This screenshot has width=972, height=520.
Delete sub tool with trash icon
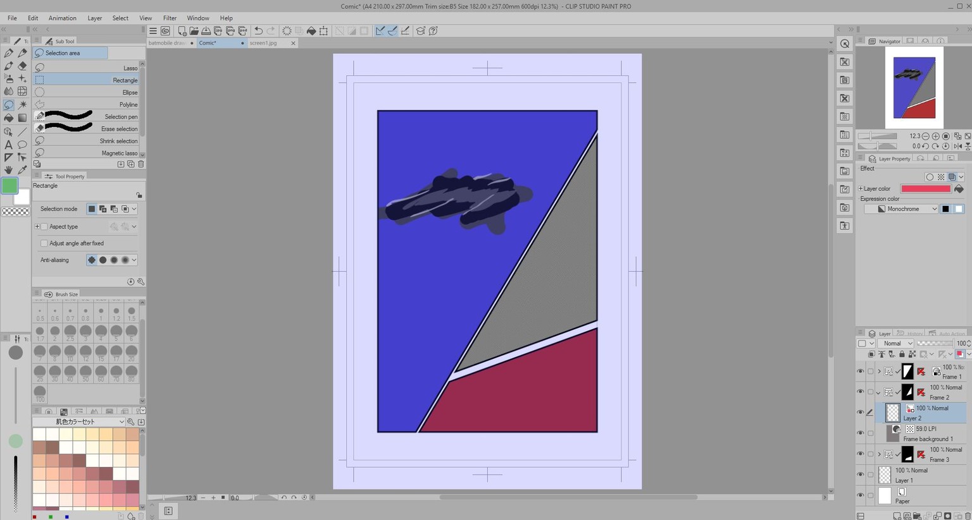click(x=141, y=164)
